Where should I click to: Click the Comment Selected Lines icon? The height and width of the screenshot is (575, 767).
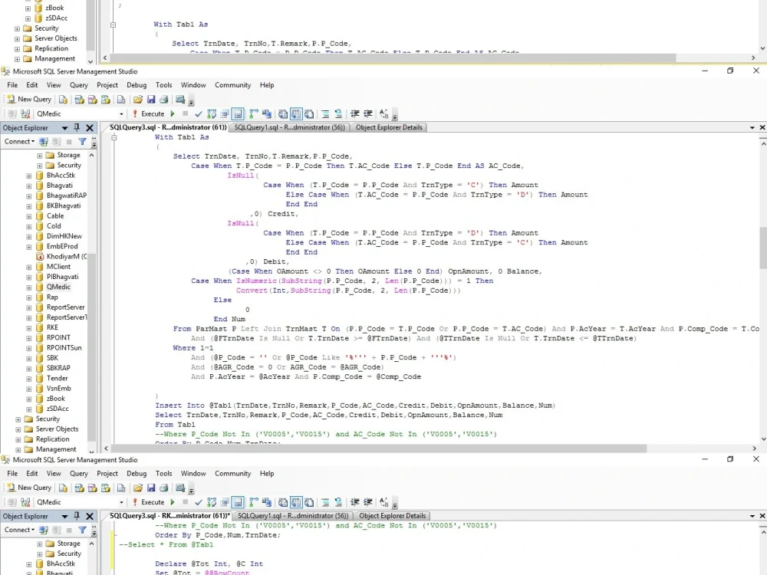[x=325, y=113]
